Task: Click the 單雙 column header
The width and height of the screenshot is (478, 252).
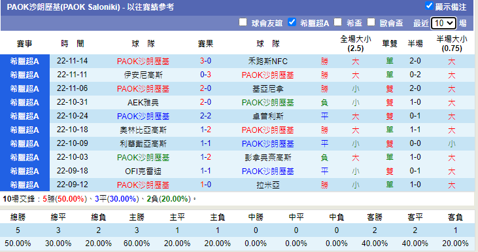Action: [390, 44]
